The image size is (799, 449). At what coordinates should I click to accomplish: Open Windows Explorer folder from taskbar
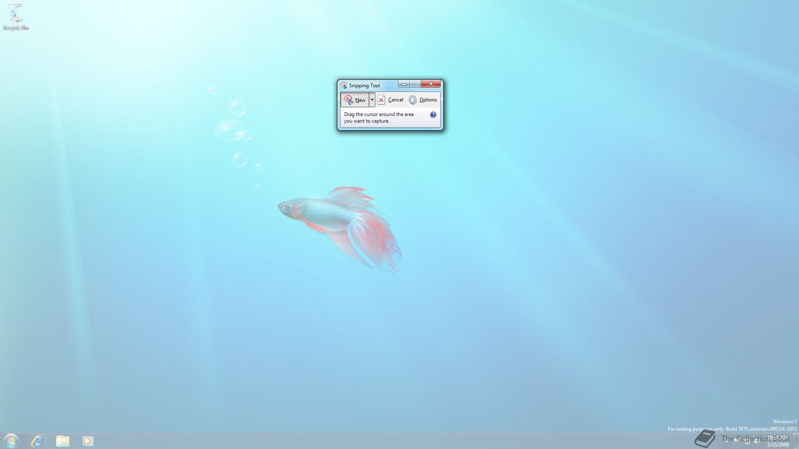(62, 441)
